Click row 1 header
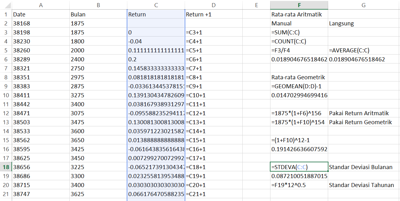400x201 pixels. [6, 15]
